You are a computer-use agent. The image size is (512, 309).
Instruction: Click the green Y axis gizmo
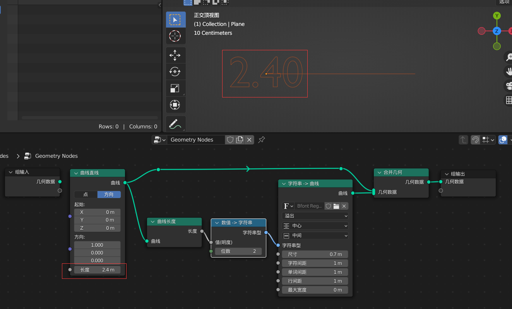click(x=497, y=16)
